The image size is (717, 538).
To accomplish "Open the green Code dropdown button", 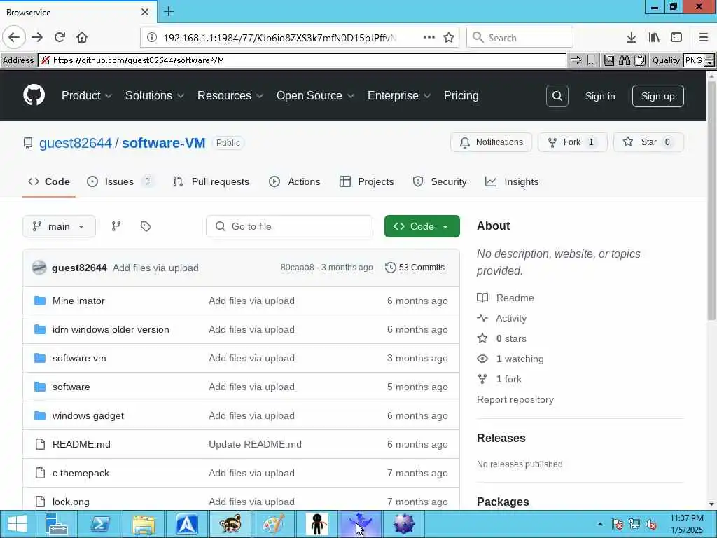I will (422, 226).
